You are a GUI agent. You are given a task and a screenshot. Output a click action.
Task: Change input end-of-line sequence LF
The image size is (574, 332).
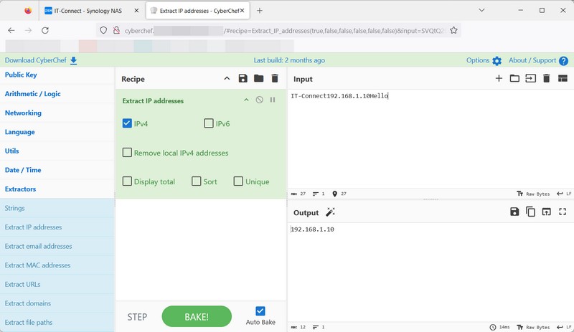564,194
